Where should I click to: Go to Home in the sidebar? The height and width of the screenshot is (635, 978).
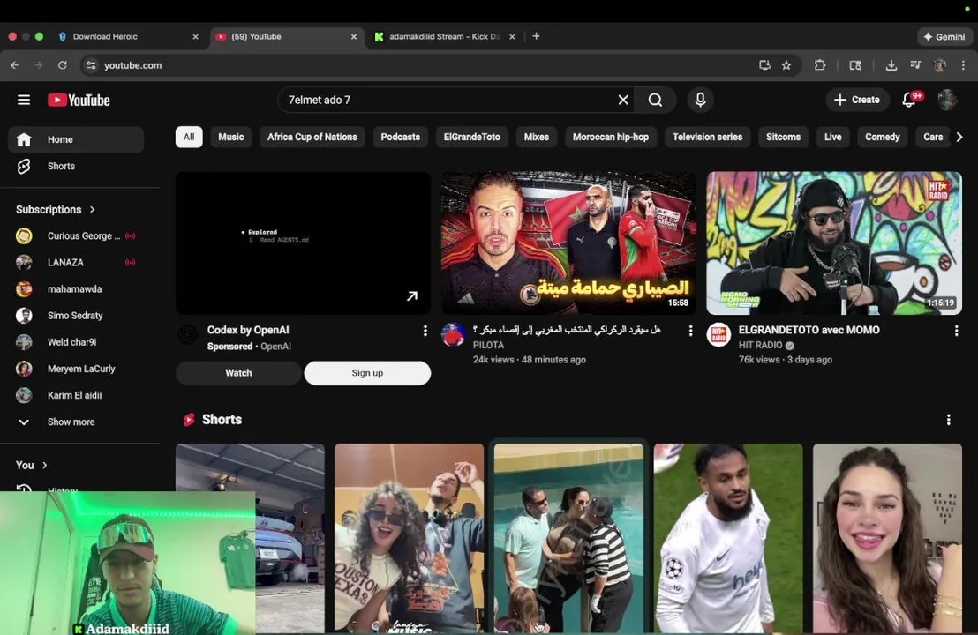76,139
